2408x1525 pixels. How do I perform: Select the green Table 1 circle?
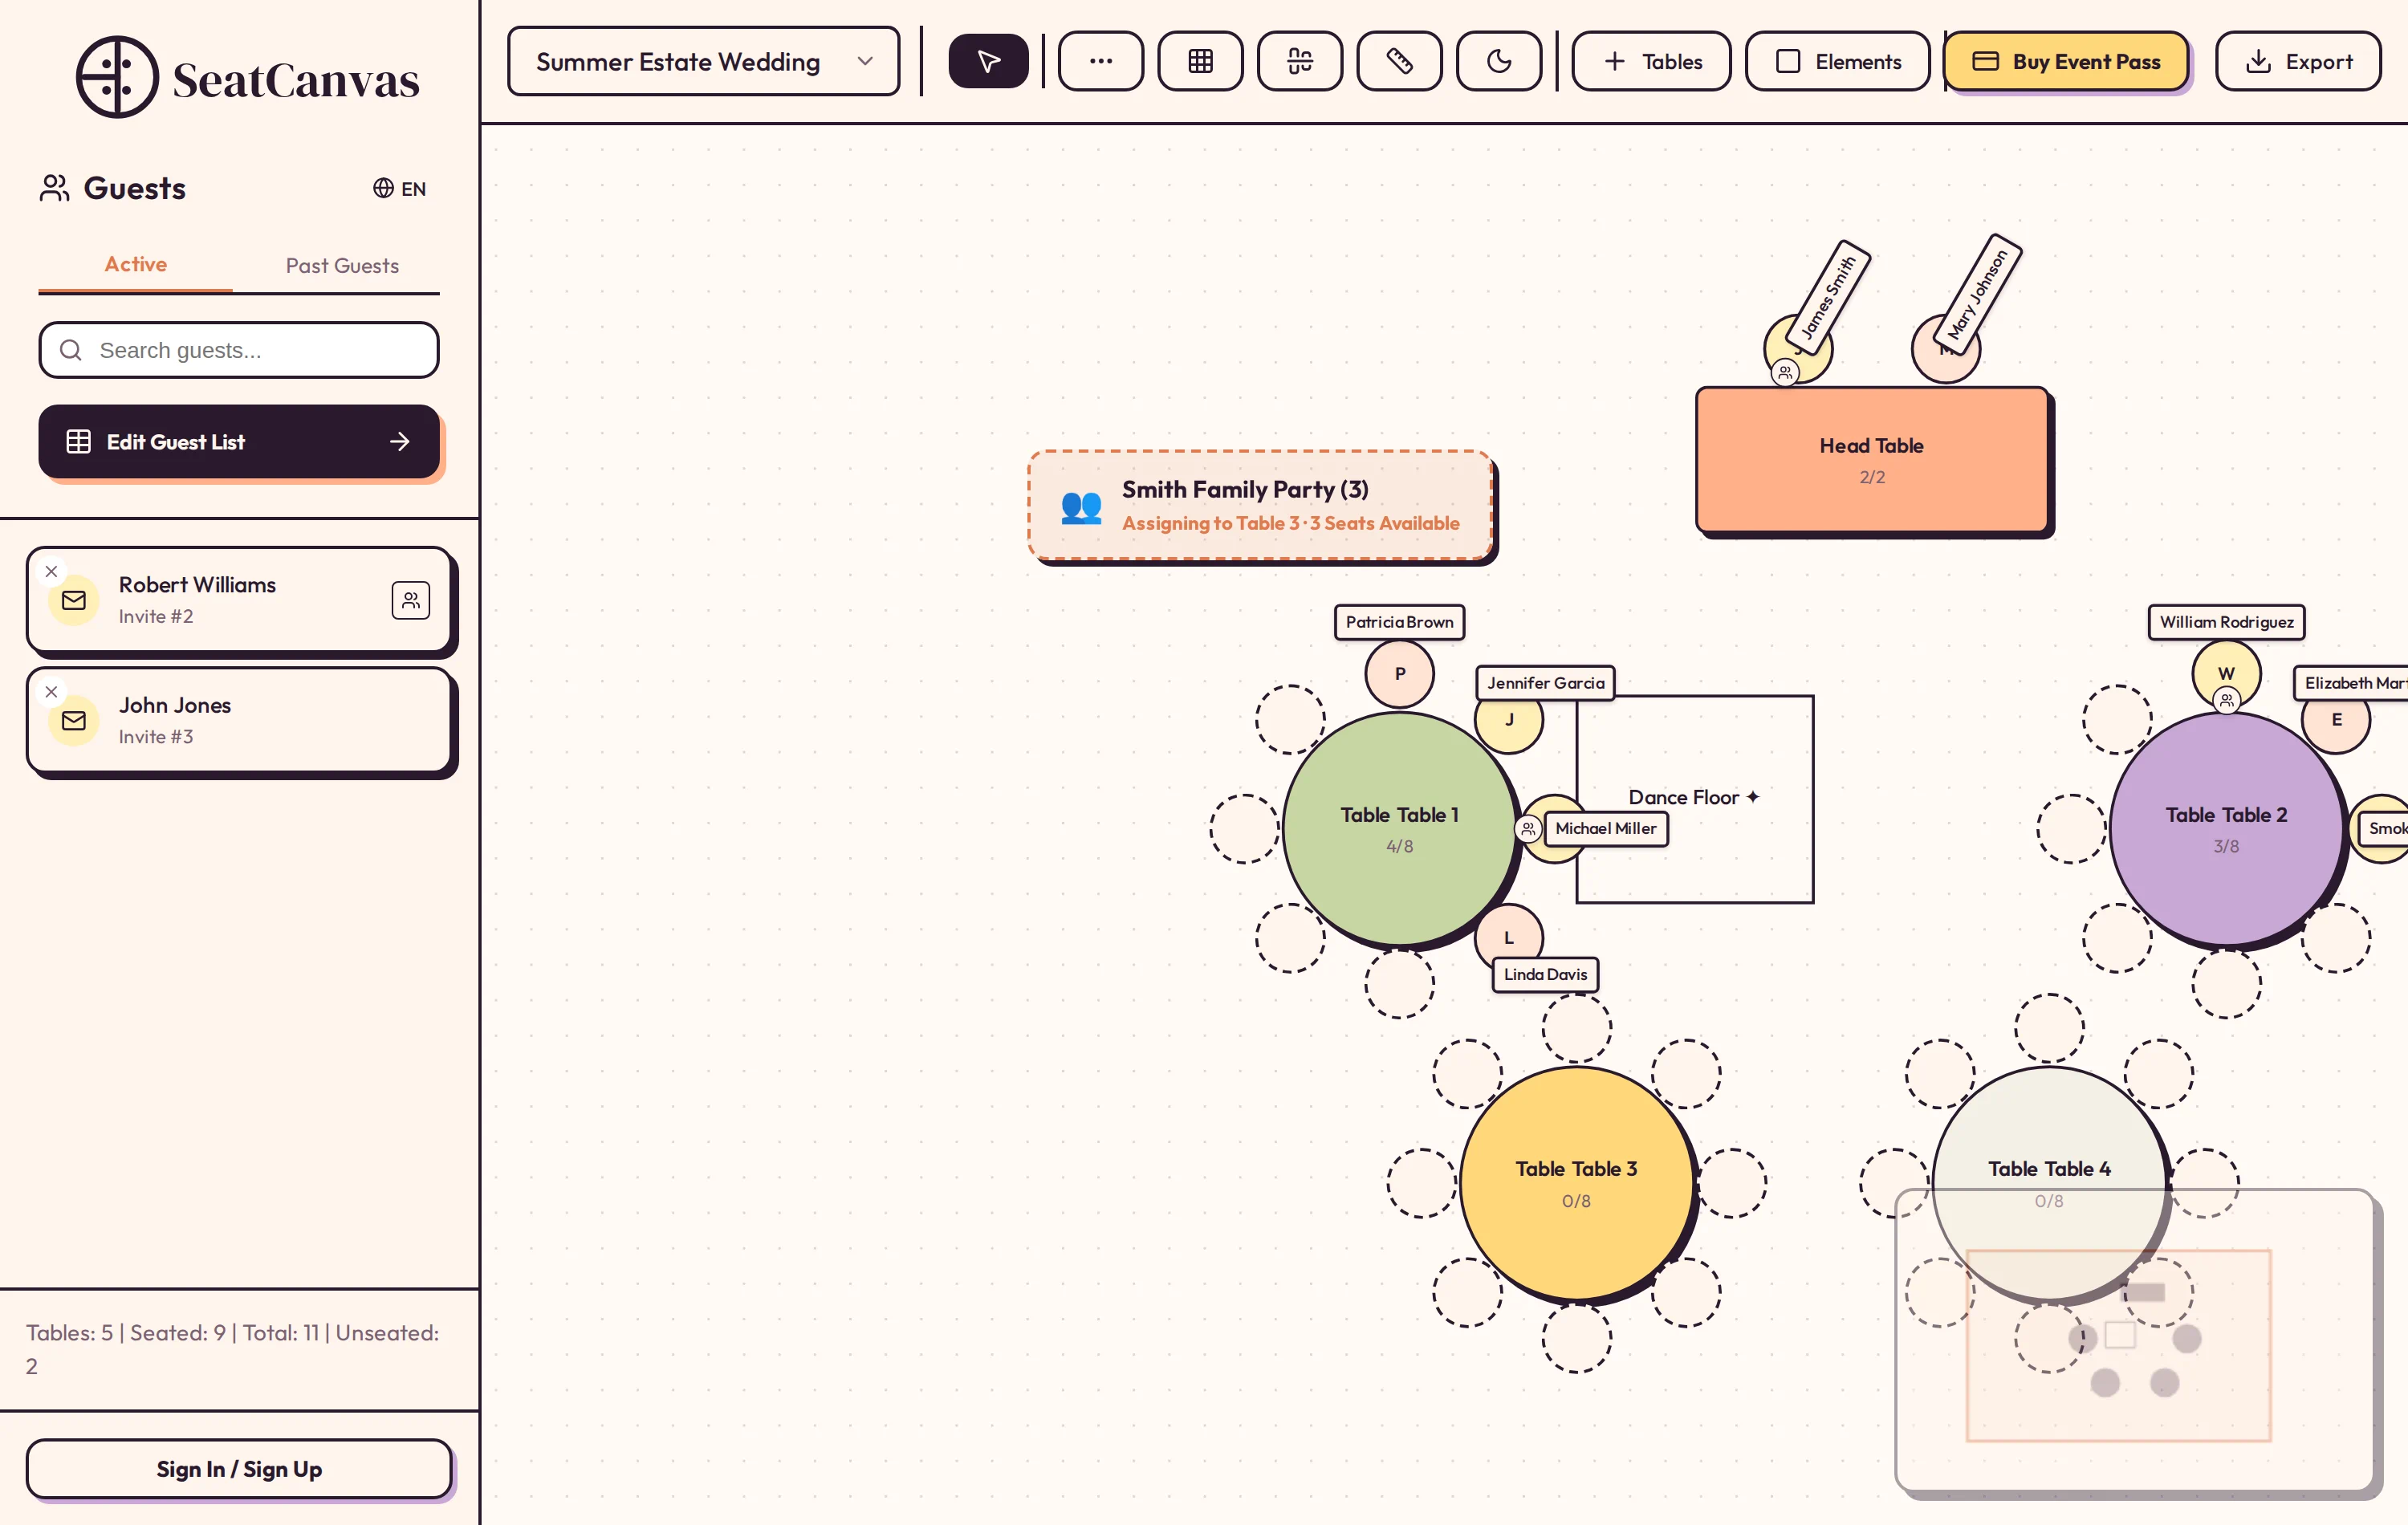click(x=1399, y=828)
